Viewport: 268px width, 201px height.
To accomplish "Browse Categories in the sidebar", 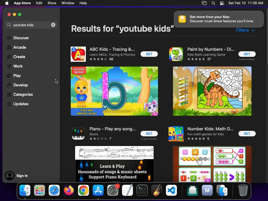I will coord(20,94).
